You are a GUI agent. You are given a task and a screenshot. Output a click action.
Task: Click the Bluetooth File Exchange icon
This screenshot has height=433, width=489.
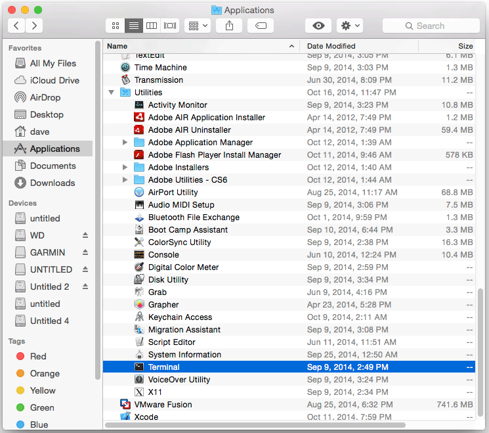tap(139, 217)
